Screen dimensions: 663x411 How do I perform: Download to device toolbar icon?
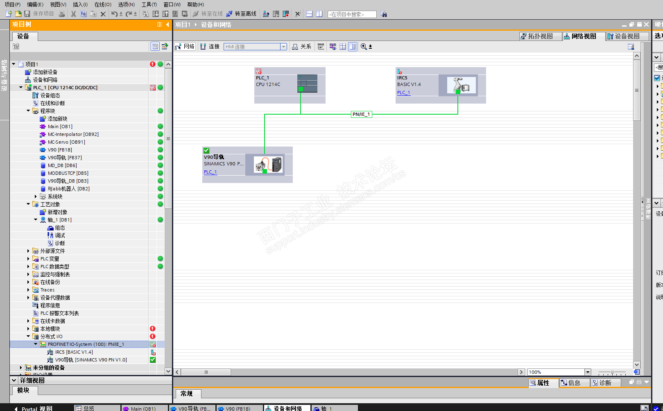[x=156, y=14]
